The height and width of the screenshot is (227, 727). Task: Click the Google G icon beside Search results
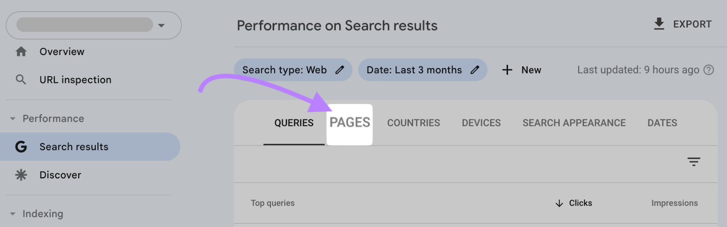click(x=21, y=146)
